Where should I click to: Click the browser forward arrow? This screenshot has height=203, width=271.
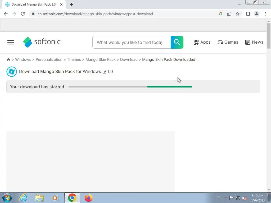tap(14, 14)
